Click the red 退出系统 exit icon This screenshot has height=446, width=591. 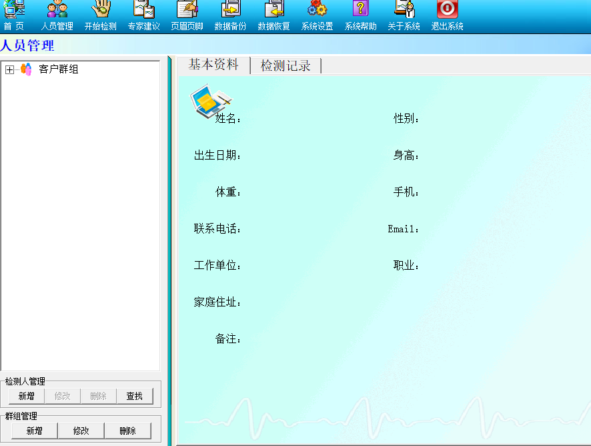(447, 10)
